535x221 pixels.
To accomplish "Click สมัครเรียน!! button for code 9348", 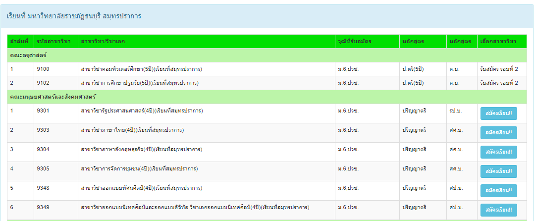I will coord(498,191).
